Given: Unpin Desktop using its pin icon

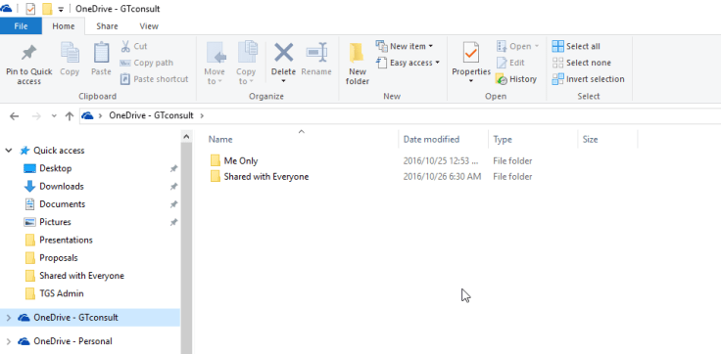Looking at the screenshot, I should click(173, 168).
